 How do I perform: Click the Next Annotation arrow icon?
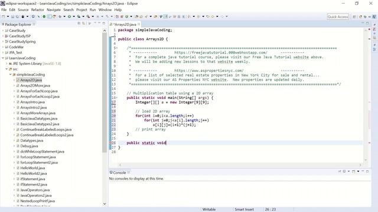click(189, 16)
